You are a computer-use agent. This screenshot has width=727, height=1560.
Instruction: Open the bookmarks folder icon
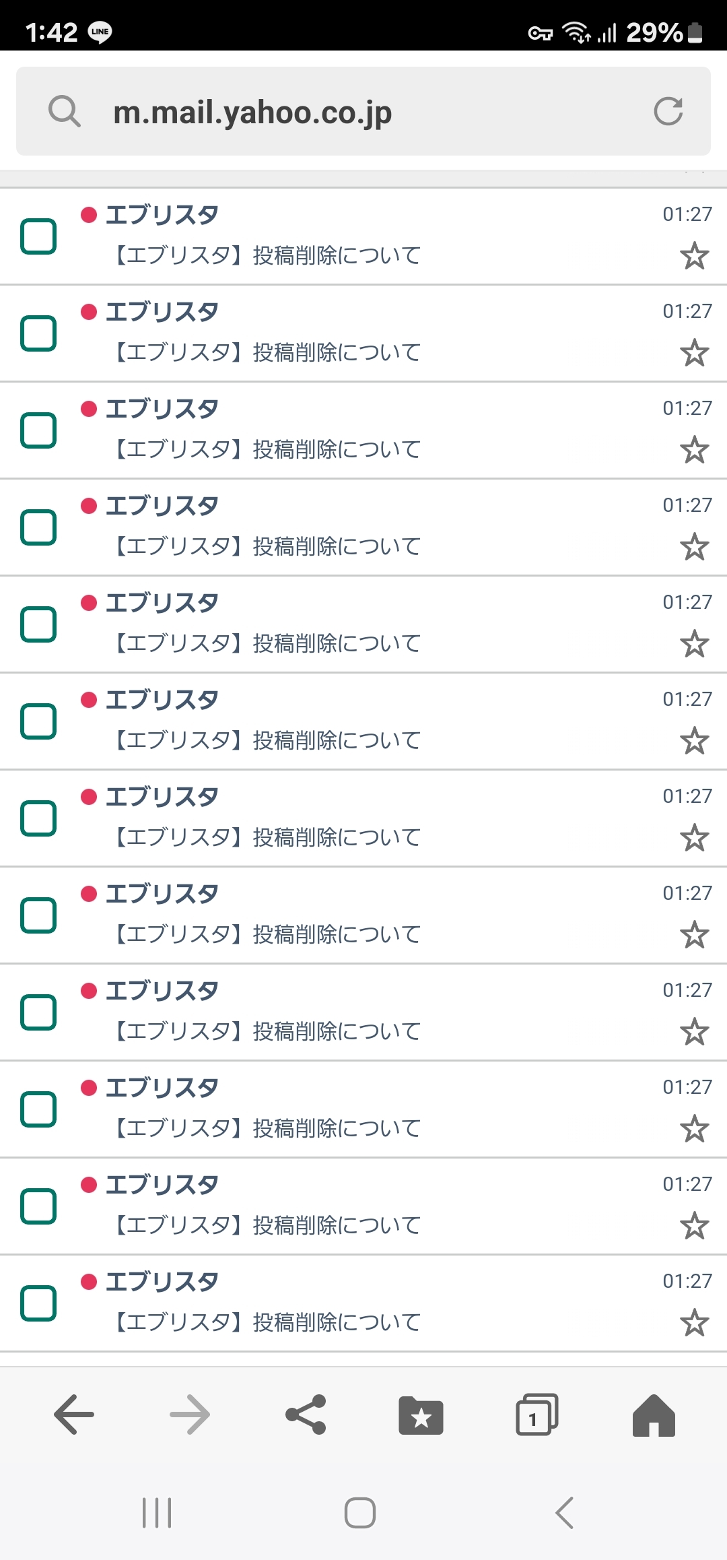pos(421,1414)
